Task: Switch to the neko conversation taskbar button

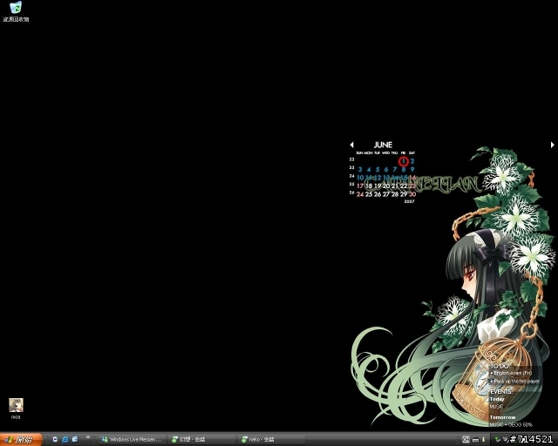Action: 271,440
